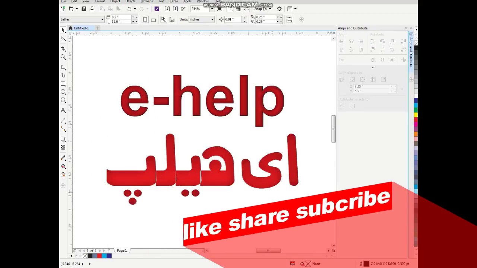Toggle the page frame bounding-box icon
Screen dimensions: 477x268
tap(290, 19)
